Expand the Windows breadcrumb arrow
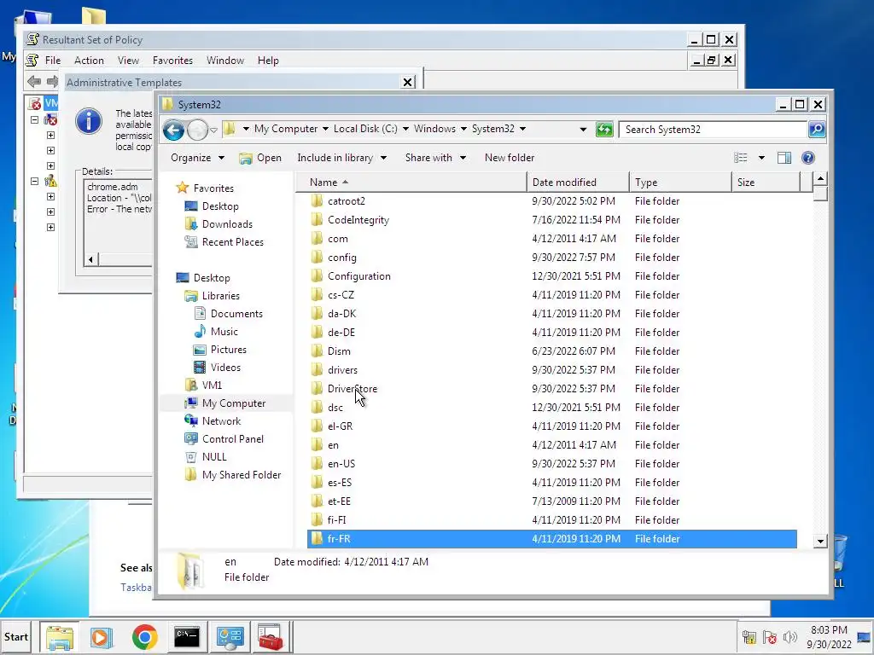 pyautogui.click(x=463, y=129)
